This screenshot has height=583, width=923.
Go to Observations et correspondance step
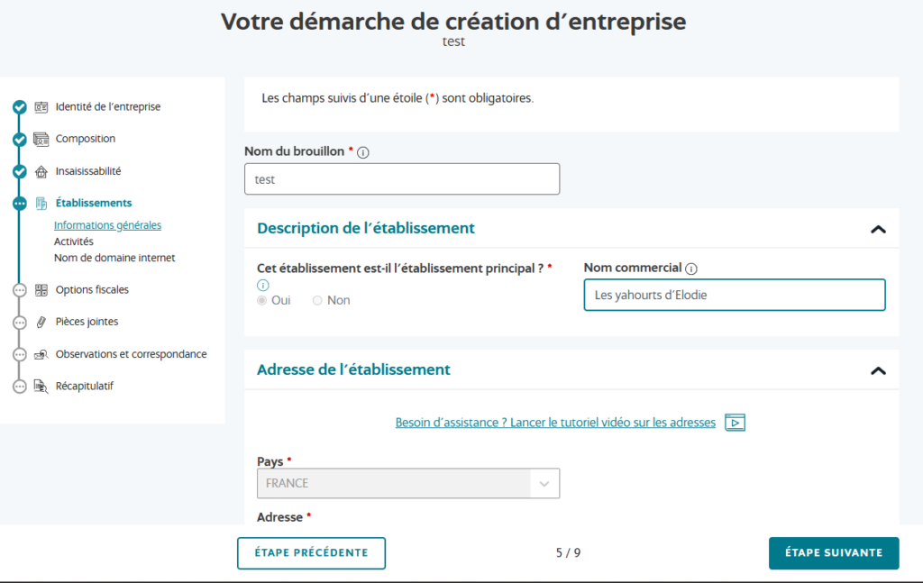click(132, 354)
